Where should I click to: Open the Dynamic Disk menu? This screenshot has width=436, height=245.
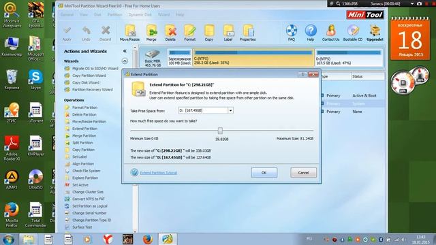tap(140, 15)
